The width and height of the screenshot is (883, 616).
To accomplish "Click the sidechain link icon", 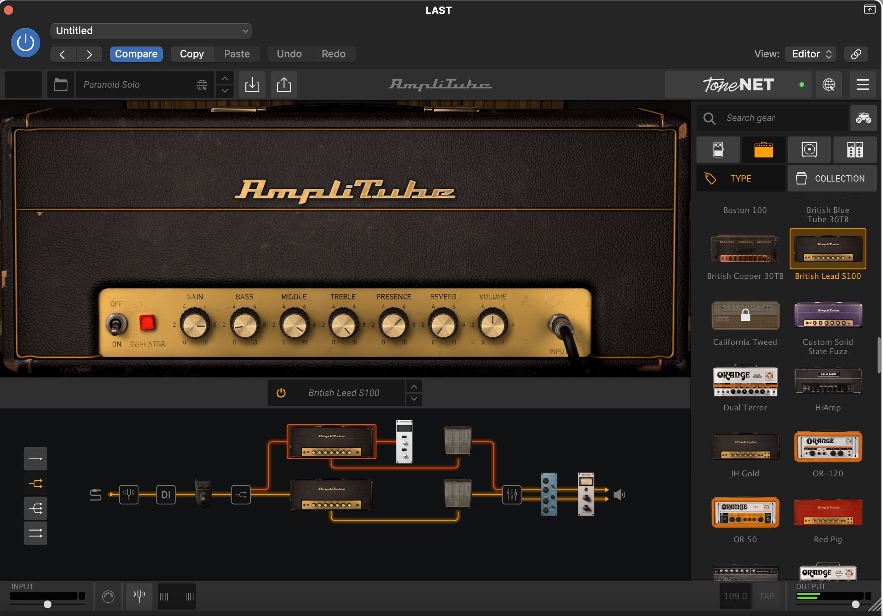I will click(x=856, y=54).
